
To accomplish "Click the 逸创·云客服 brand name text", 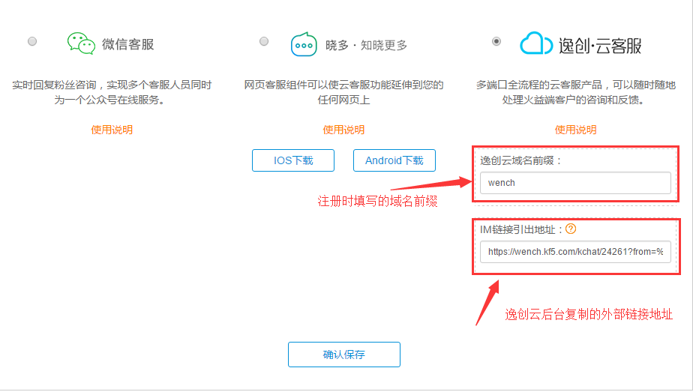I will pyautogui.click(x=601, y=45).
